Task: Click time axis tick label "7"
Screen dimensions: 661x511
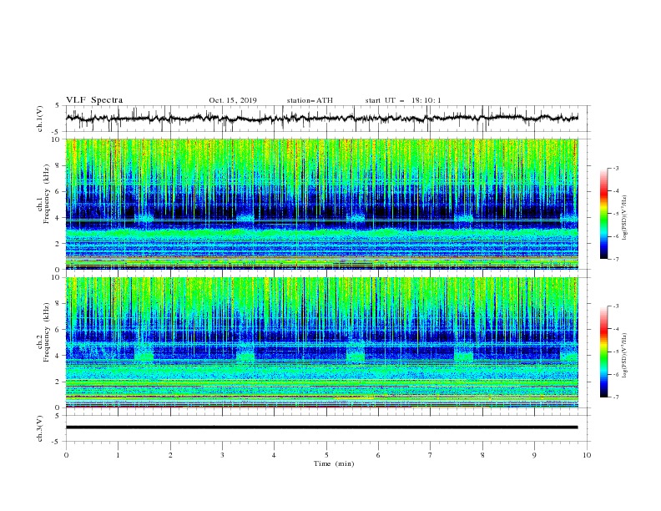Action: [x=431, y=455]
